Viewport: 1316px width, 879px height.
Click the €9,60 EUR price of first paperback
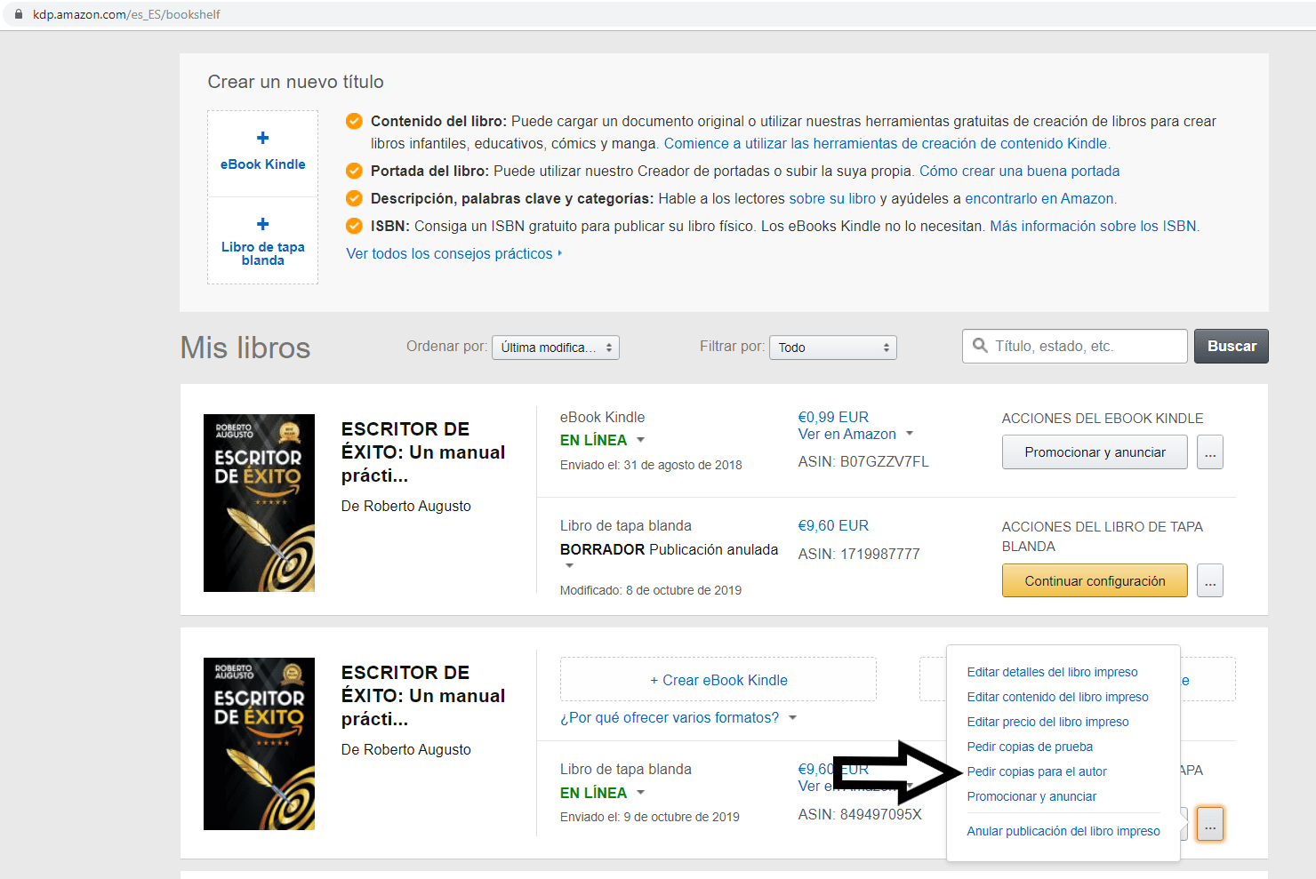click(833, 525)
